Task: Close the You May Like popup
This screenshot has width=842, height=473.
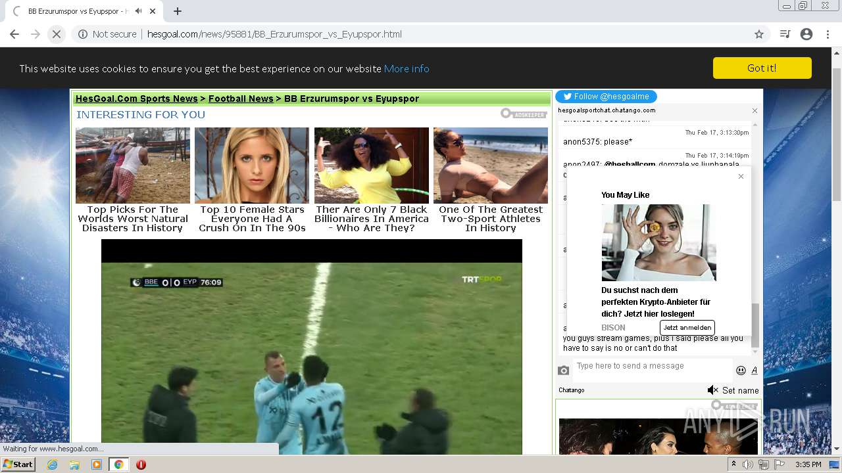Action: 741,176
